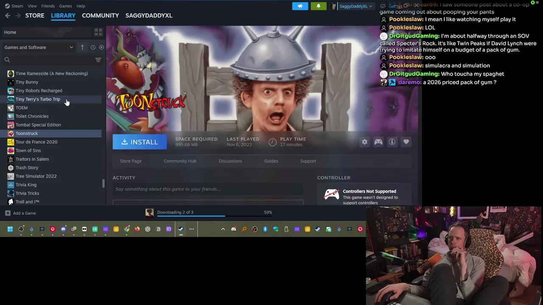Screen dimensions: 543x305
Task: Click the blue announcements megaphone button
Action: pyautogui.click(x=300, y=6)
